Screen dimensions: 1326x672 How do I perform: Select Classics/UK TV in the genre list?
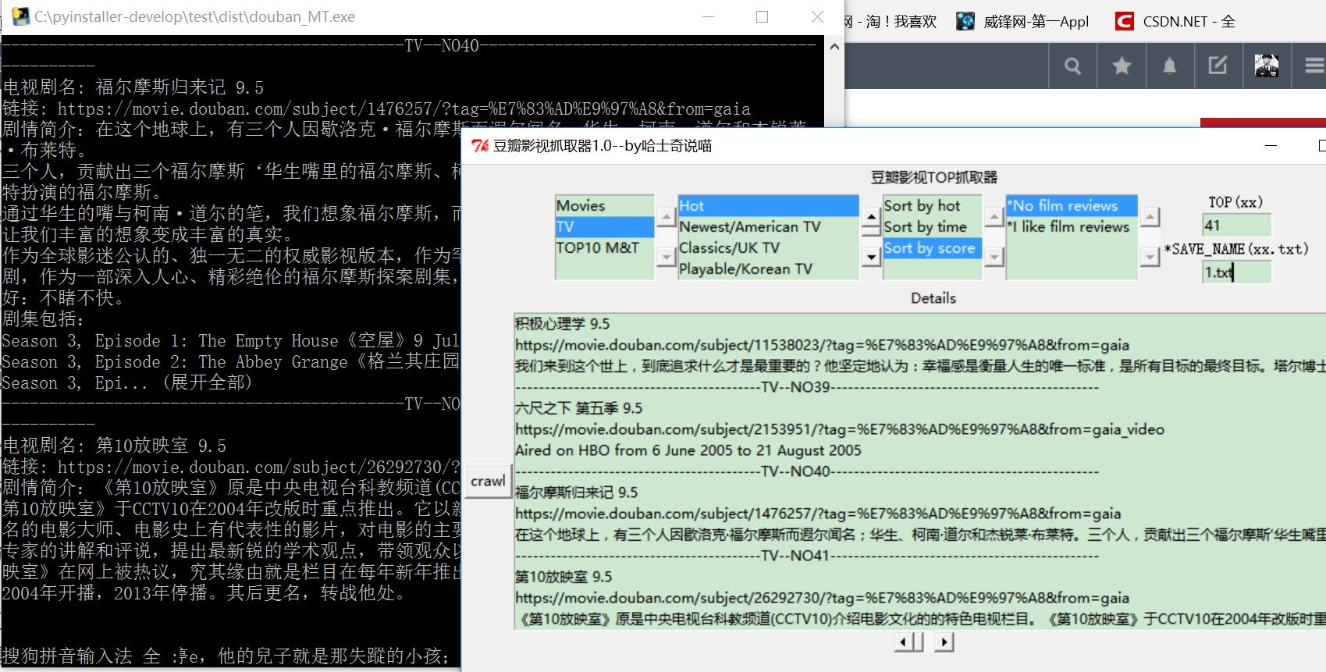(768, 247)
